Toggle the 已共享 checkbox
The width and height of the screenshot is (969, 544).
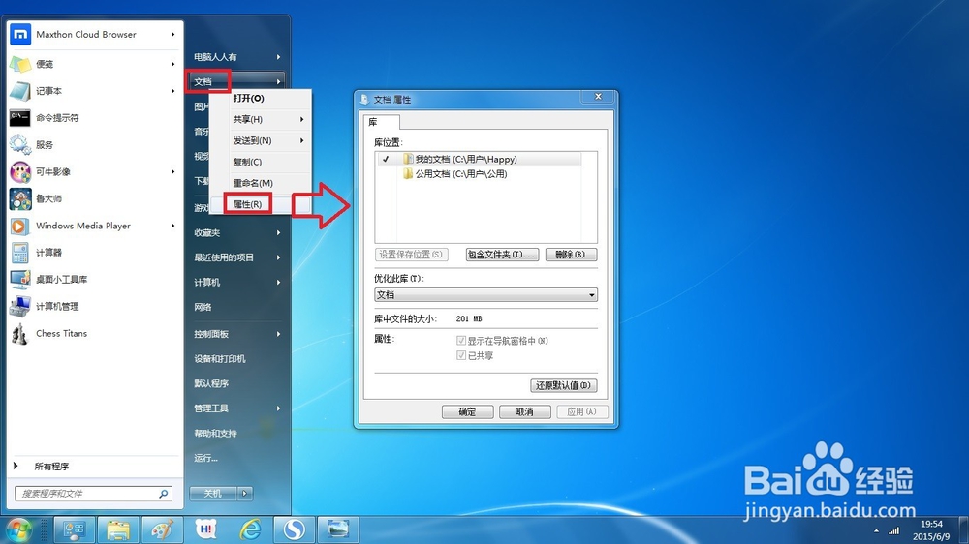point(461,355)
